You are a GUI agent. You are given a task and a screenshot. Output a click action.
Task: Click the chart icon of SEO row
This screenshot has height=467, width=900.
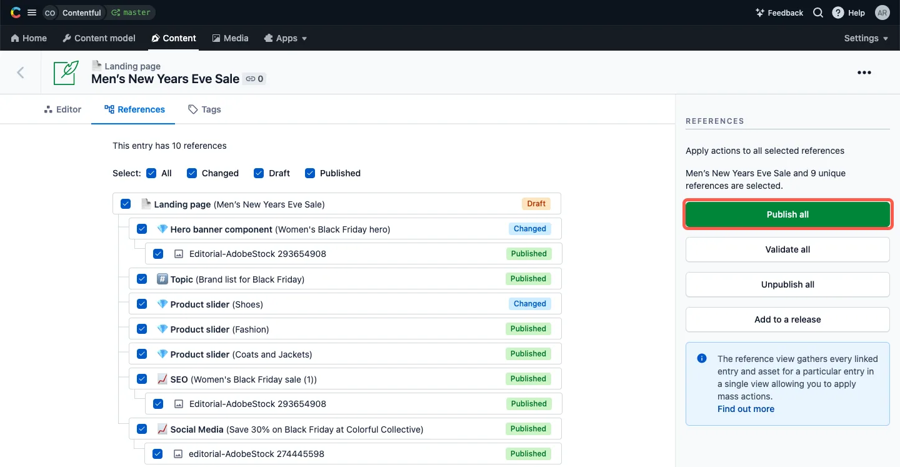point(162,379)
